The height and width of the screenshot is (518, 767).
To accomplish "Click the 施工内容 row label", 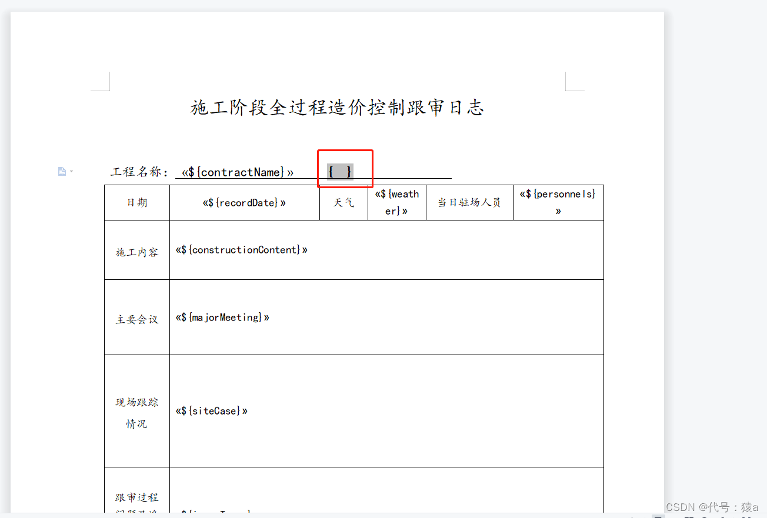I will coord(137,252).
